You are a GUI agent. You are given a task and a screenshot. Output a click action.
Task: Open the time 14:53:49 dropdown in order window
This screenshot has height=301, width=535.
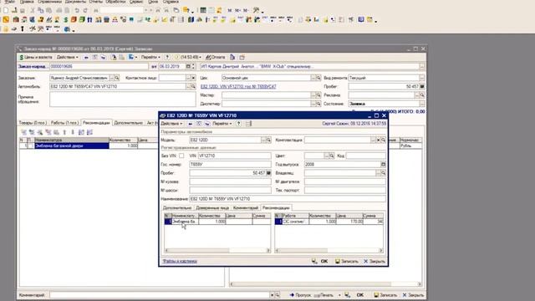pos(188,58)
